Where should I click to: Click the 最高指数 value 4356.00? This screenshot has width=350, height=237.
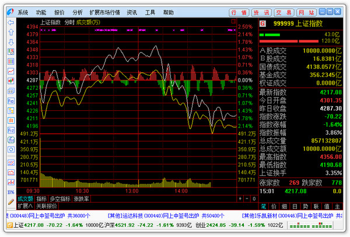[x=331, y=157]
